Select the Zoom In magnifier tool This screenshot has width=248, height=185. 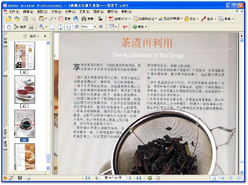(42, 27)
